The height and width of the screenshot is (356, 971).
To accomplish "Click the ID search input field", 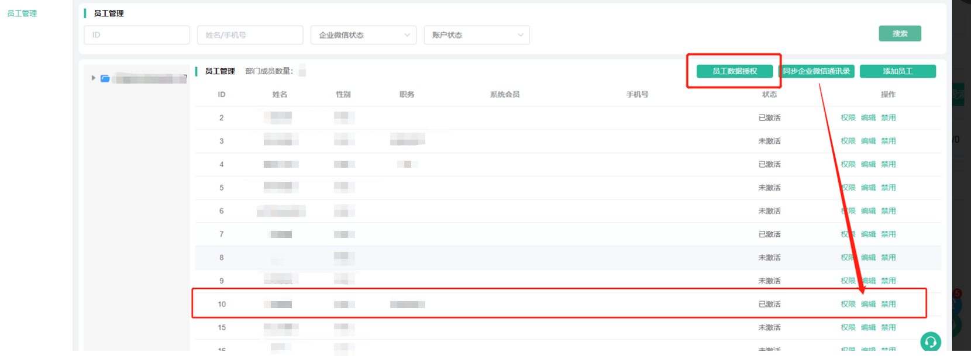I will click(x=137, y=35).
